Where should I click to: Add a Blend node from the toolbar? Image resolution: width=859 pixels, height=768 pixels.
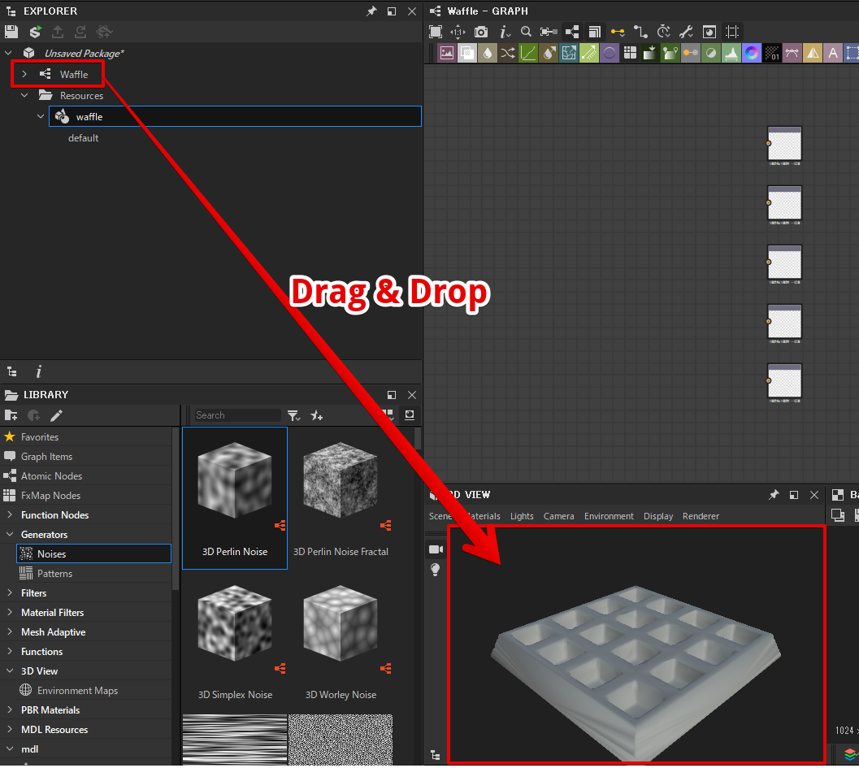point(466,54)
